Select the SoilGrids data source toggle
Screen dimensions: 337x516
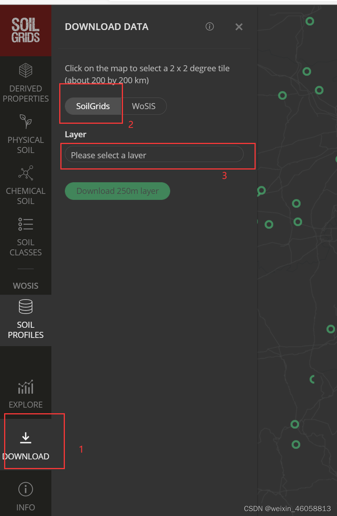coord(93,106)
